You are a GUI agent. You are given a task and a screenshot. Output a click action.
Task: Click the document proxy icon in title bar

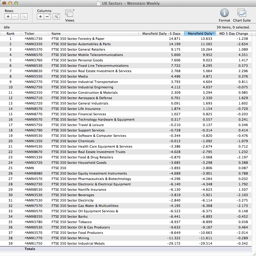(99, 4)
